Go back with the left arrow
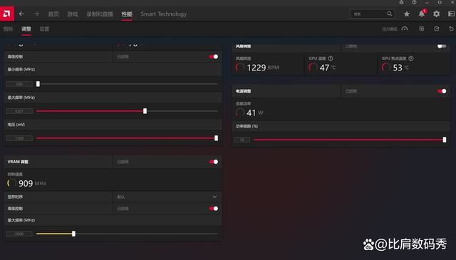 click(21, 14)
